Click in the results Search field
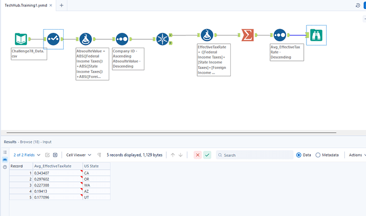Screen dimensions: 366x216 [x=256, y=155]
